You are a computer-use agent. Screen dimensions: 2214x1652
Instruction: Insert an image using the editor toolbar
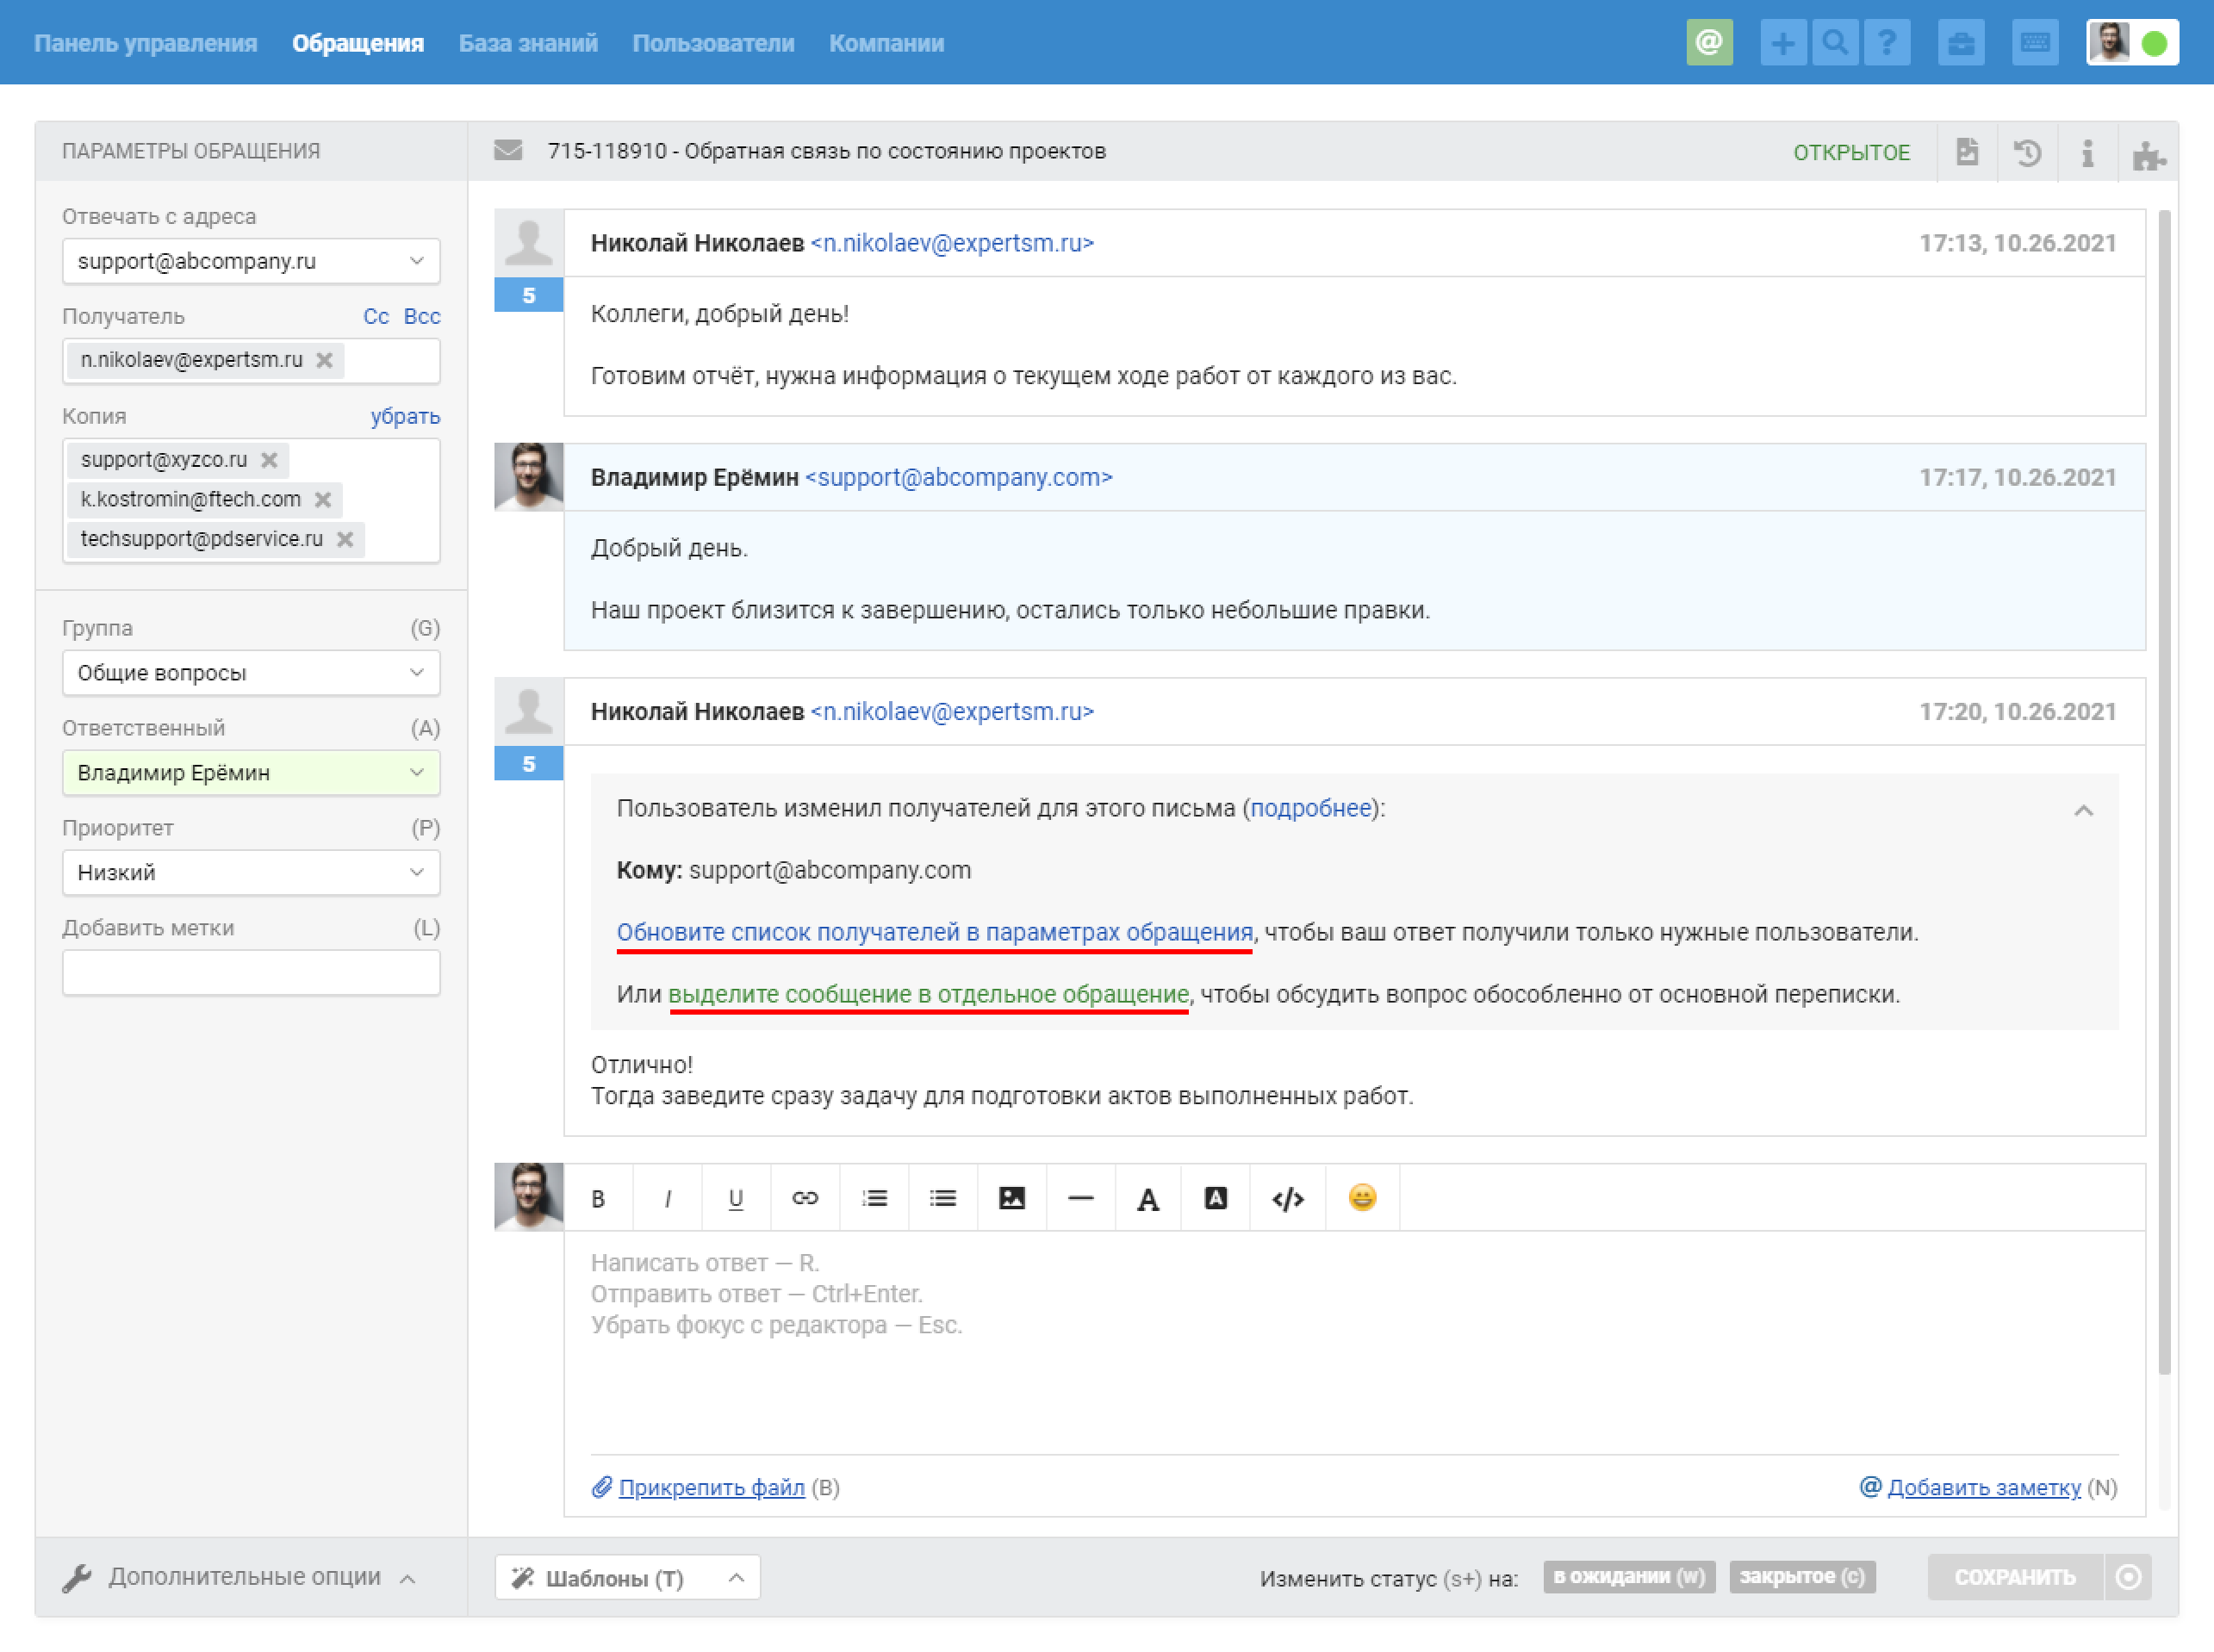(x=1011, y=1198)
